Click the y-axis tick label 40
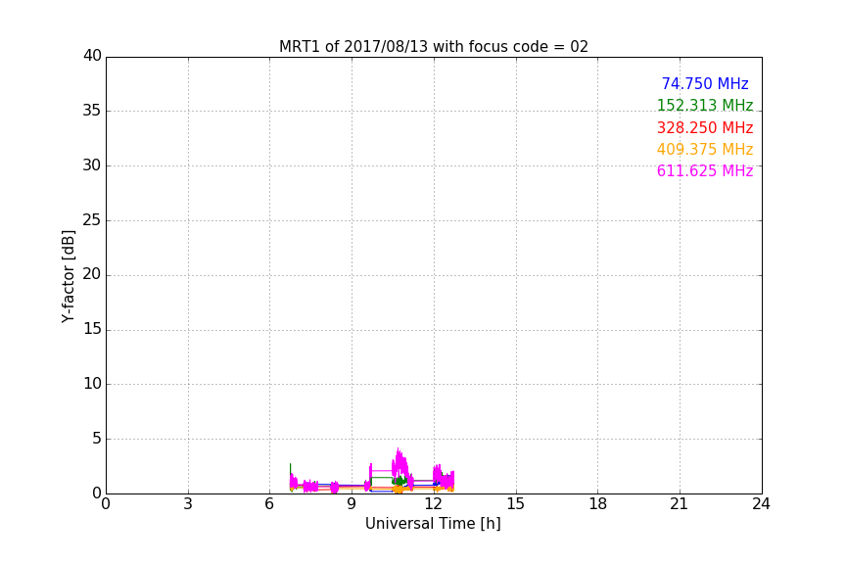Image resolution: width=846 pixels, height=564 pixels. coord(92,56)
